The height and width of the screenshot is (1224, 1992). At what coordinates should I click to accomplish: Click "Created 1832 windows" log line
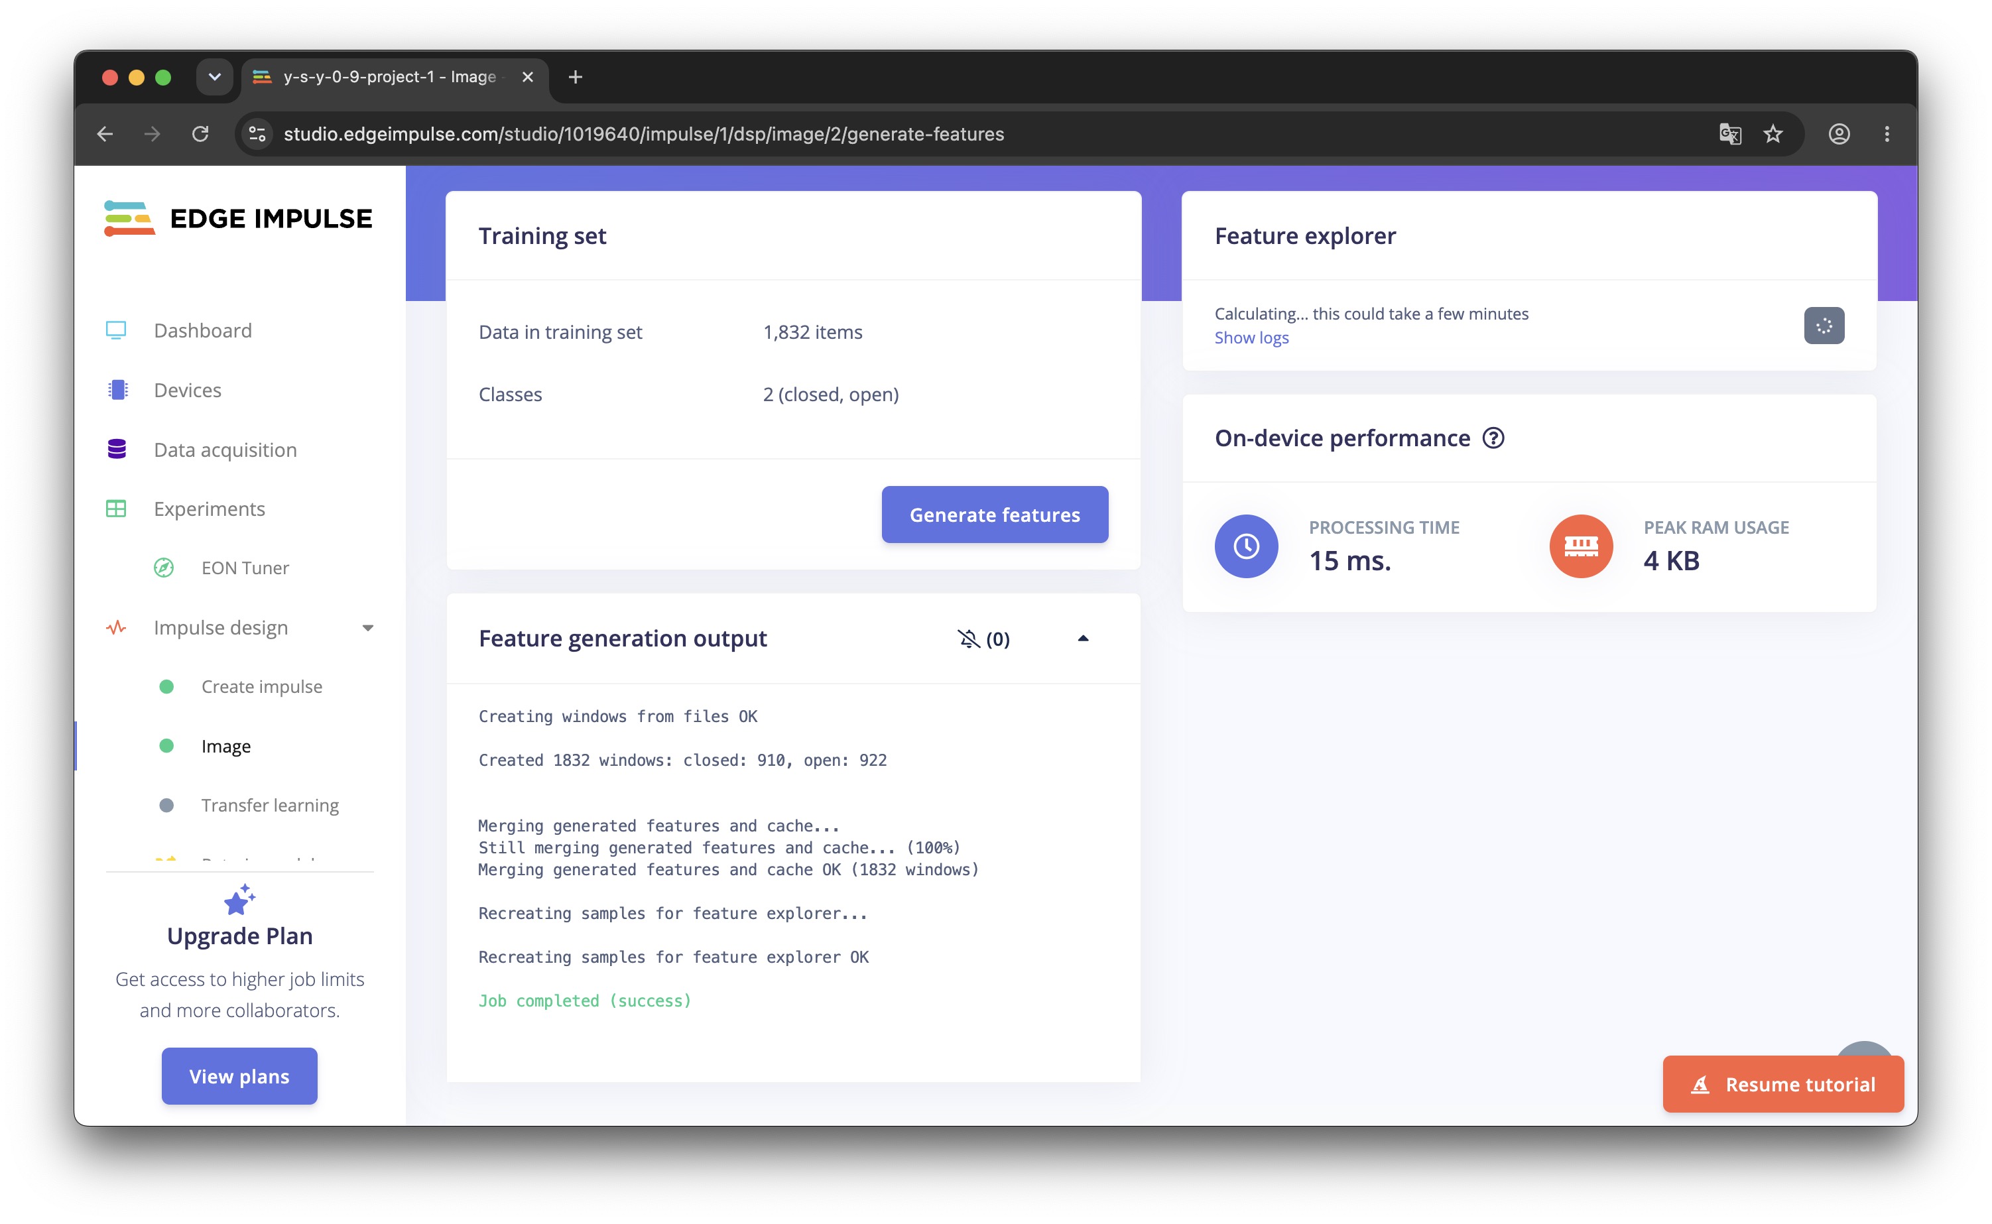pos(682,760)
